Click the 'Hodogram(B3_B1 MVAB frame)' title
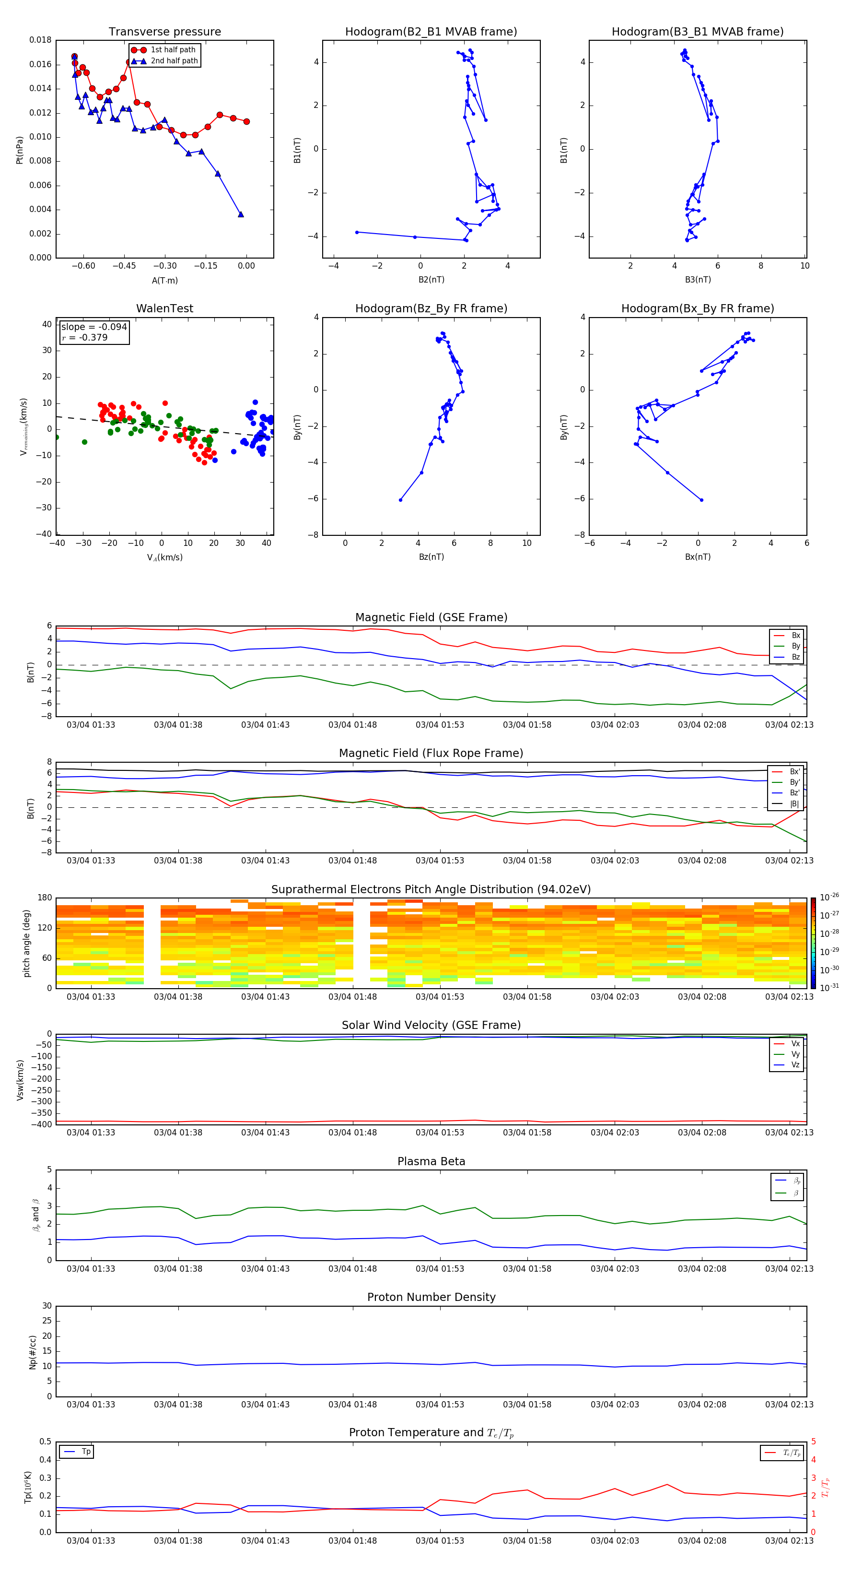 pyautogui.click(x=698, y=31)
